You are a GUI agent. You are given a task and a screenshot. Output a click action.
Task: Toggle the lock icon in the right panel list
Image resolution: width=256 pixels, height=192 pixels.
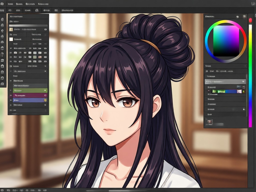coord(244,109)
